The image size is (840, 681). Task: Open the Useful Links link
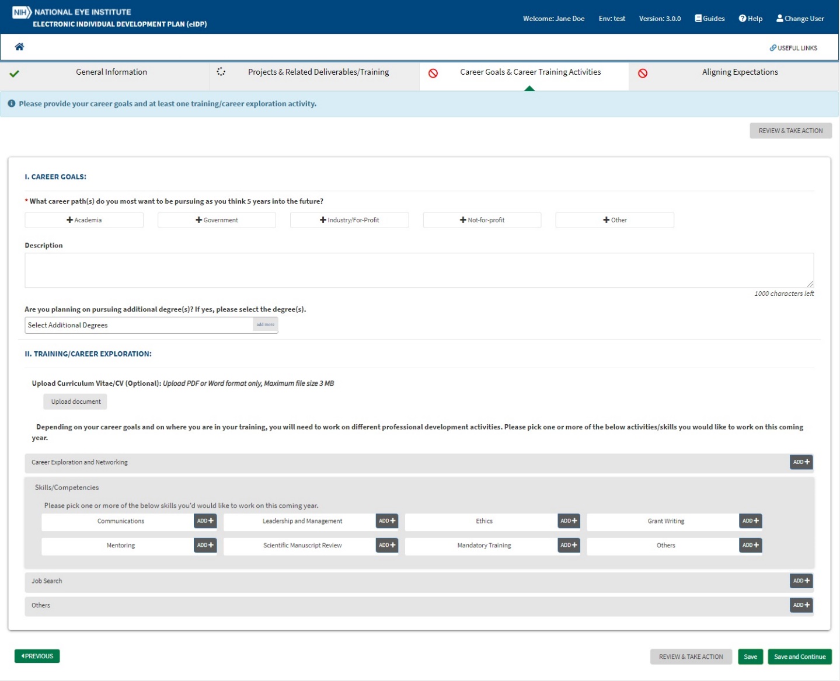[x=793, y=48]
